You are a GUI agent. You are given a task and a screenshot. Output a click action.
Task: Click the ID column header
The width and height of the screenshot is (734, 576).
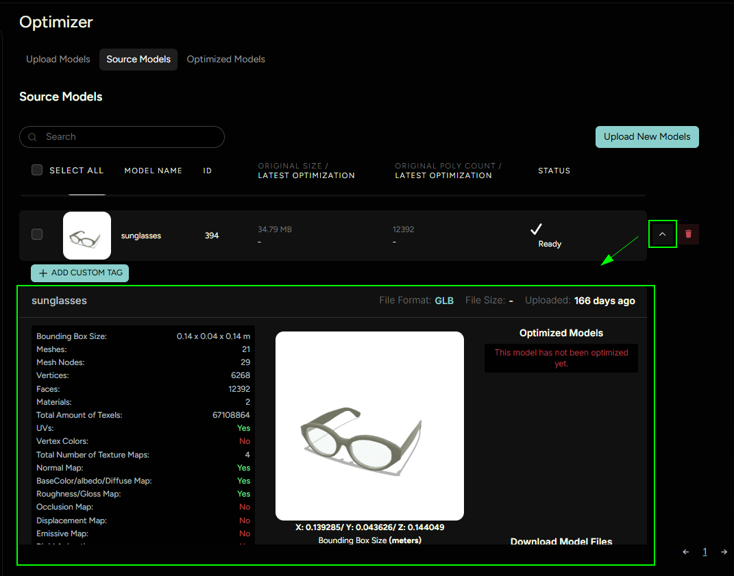[208, 171]
